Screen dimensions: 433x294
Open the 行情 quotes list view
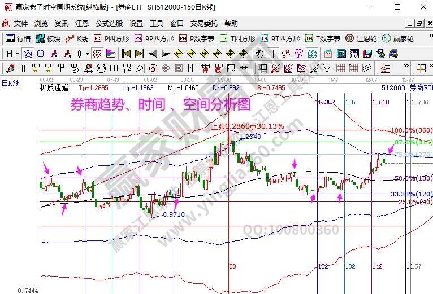click(x=18, y=38)
